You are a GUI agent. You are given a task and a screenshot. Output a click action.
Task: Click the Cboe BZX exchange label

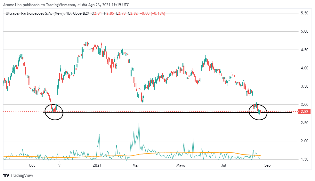[81, 13]
